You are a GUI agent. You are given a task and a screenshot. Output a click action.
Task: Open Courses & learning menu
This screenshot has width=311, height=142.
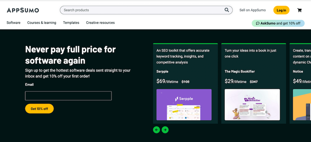[42, 23]
